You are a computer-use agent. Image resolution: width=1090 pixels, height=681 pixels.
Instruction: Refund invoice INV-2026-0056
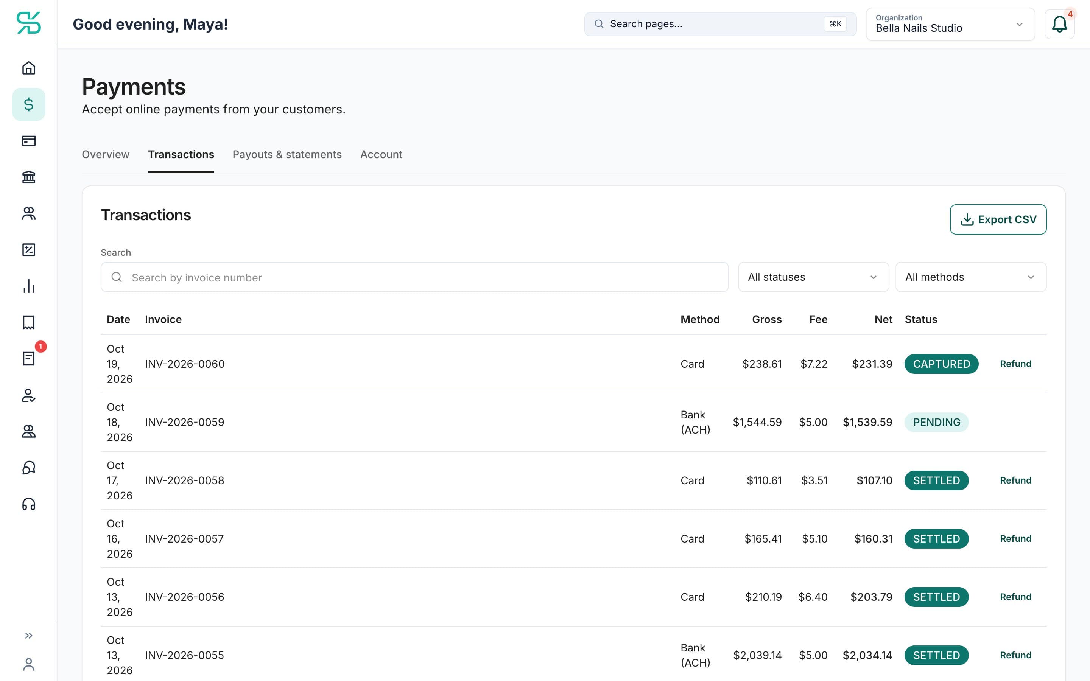pos(1015,597)
